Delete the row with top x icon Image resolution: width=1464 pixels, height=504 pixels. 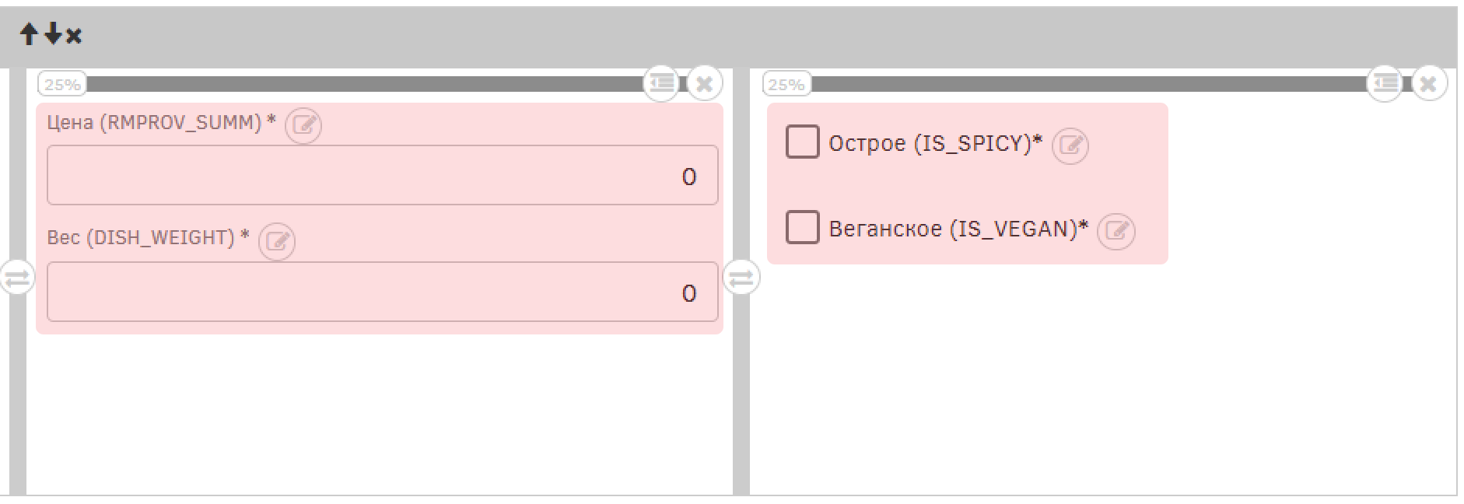[x=74, y=36]
